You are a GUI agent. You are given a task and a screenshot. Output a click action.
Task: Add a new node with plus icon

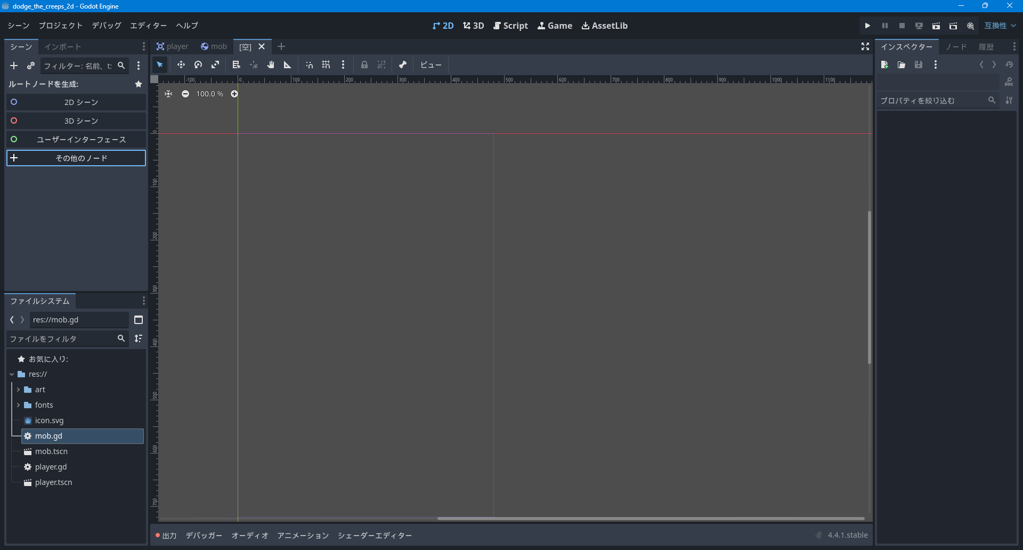click(x=14, y=66)
